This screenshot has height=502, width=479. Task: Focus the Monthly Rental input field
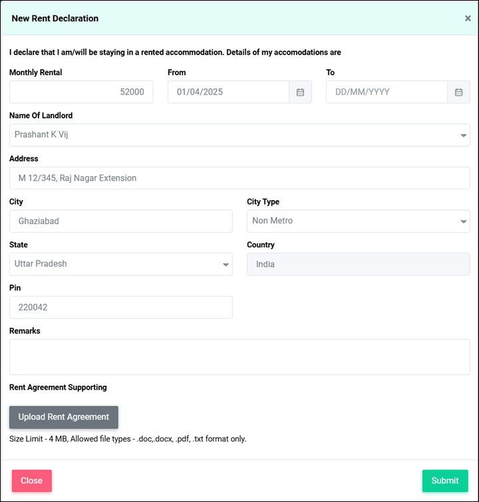[81, 92]
